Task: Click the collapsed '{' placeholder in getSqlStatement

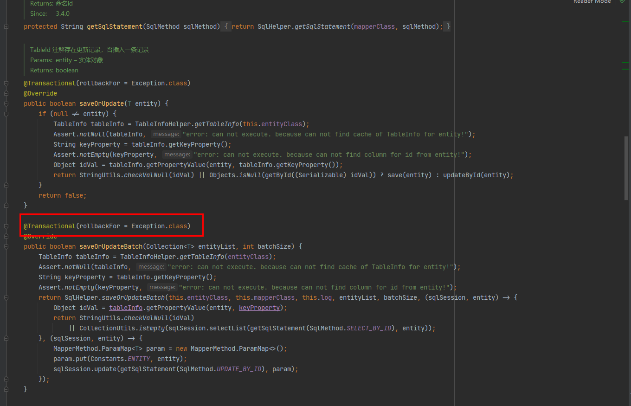Action: point(225,27)
